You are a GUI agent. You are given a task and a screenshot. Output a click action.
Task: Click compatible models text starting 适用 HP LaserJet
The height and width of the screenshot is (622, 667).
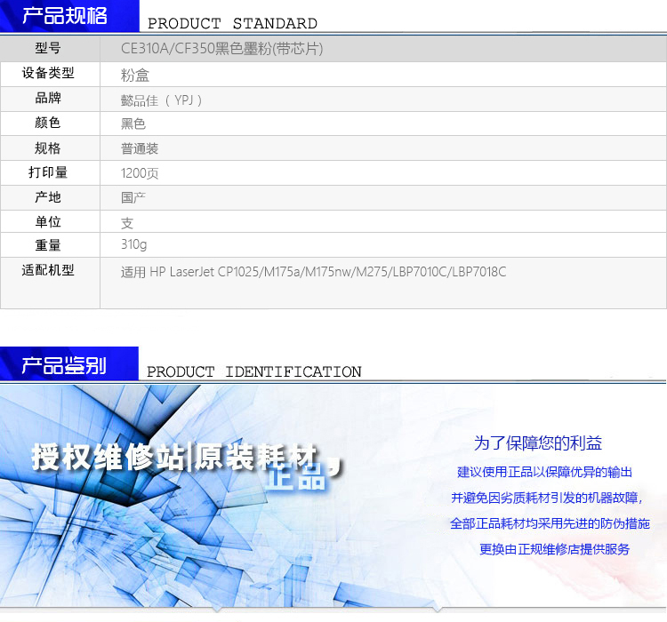(x=314, y=272)
